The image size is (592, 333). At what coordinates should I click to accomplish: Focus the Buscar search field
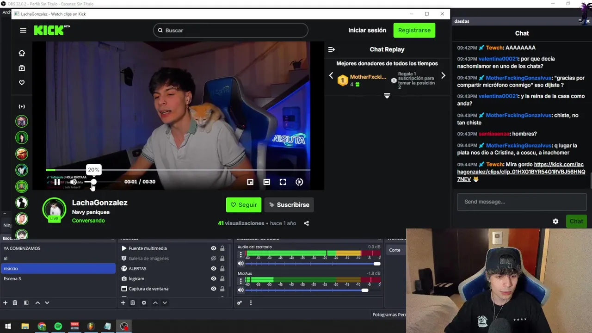pyautogui.click(x=231, y=31)
